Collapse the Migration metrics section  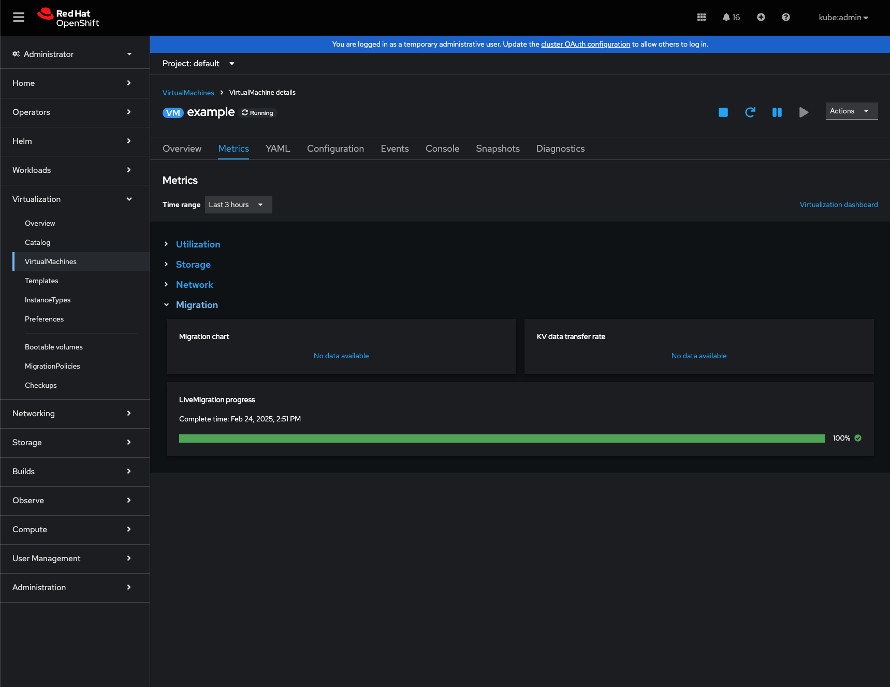[x=197, y=305]
